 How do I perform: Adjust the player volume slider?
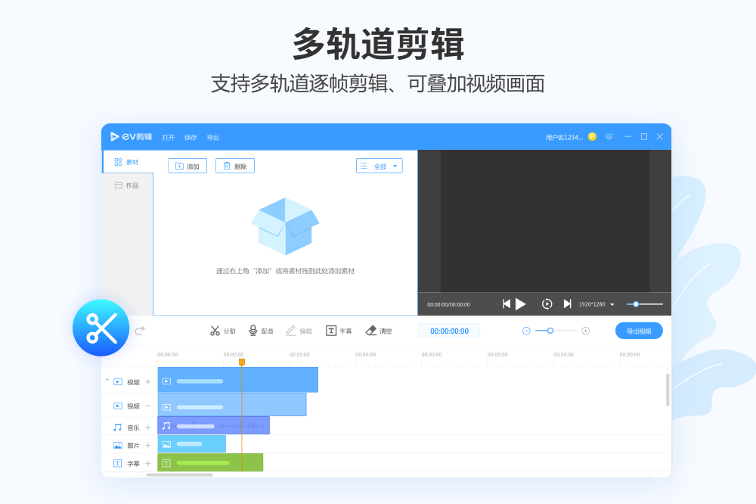click(x=645, y=304)
